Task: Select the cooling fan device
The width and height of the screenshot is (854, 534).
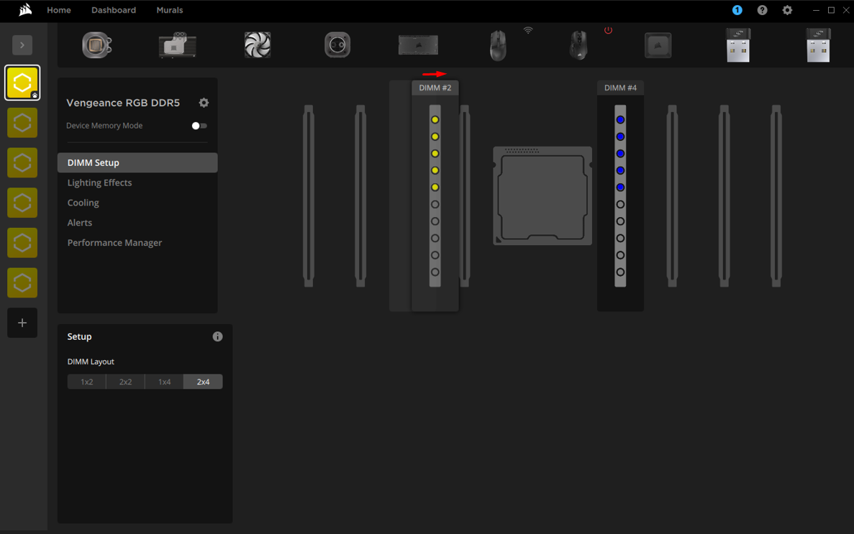Action: (x=258, y=45)
